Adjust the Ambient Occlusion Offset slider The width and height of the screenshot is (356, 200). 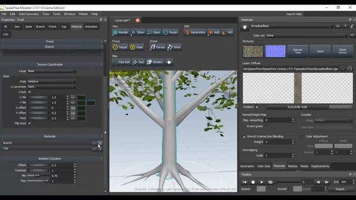(x=38, y=166)
